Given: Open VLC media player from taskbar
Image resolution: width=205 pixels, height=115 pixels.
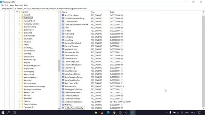Looking at the screenshot, I should click(x=102, y=112).
